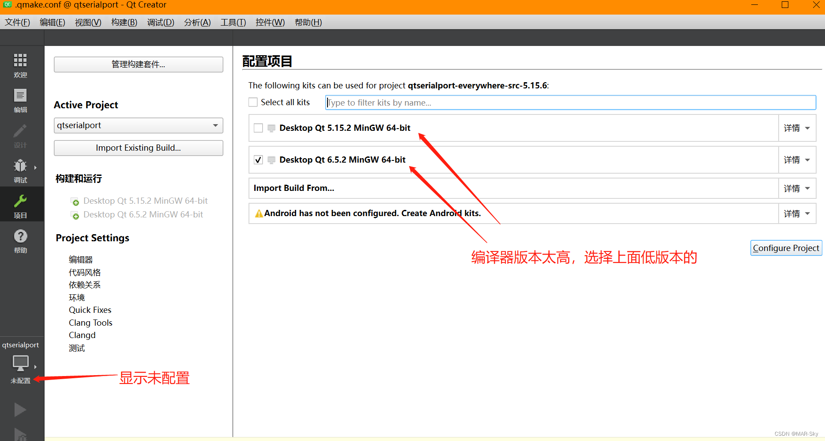Click the Qt Creator title bar logo
The width and height of the screenshot is (825, 441).
coord(8,5)
